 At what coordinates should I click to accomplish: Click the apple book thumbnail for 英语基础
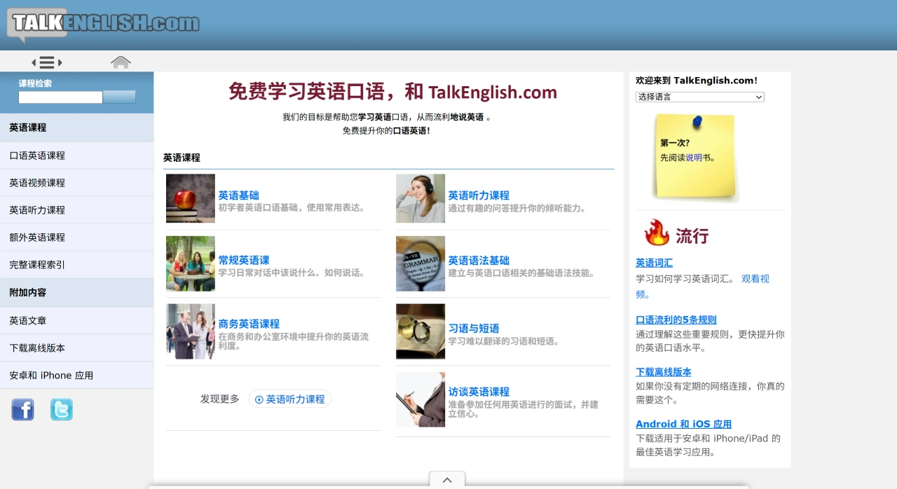(190, 198)
